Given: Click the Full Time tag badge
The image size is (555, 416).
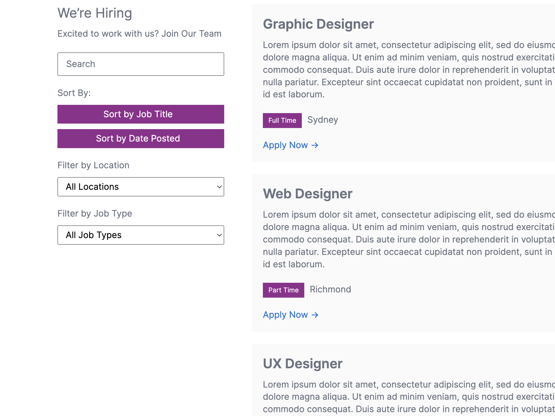Looking at the screenshot, I should [282, 121].
